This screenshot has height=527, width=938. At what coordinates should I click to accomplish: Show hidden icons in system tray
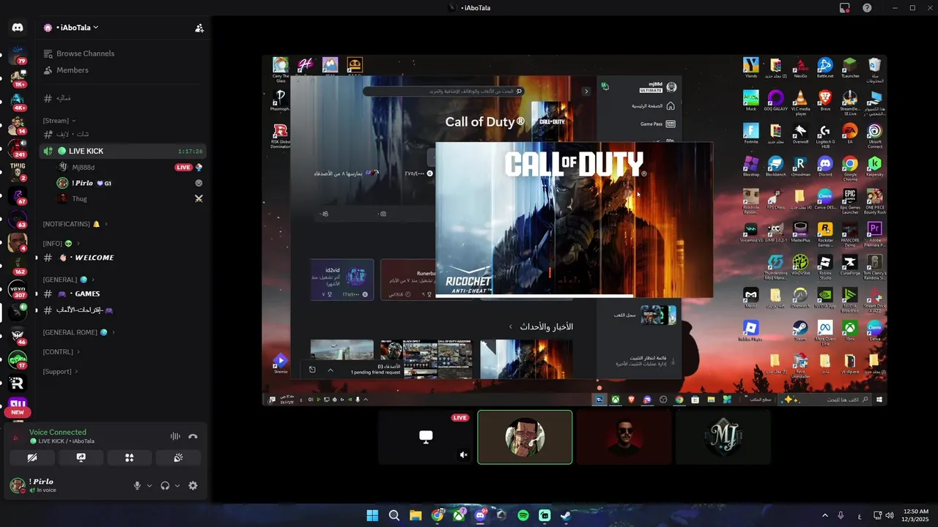tap(824, 515)
